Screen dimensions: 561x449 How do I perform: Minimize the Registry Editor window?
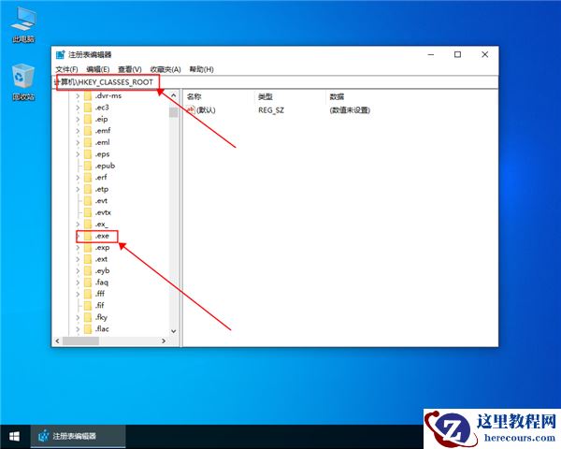[x=431, y=54]
